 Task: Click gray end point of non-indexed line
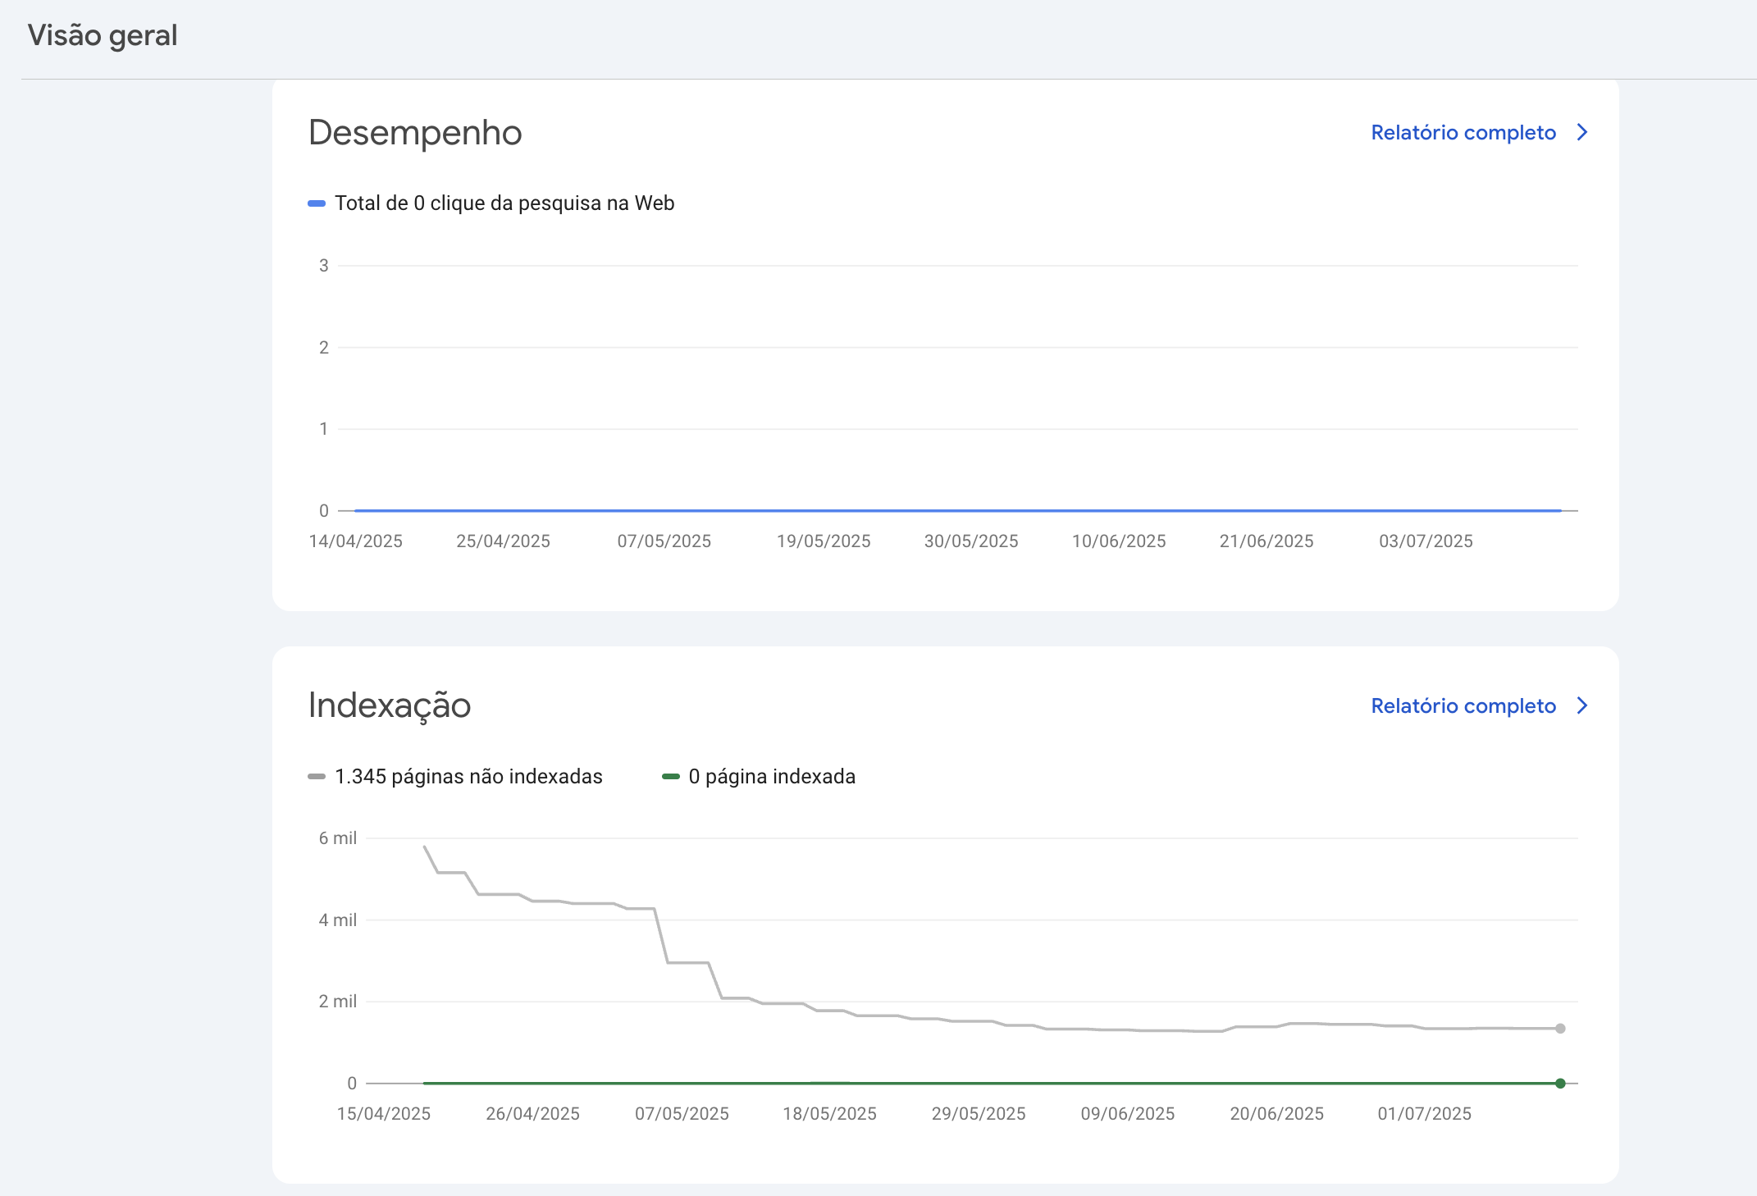1560,1029
